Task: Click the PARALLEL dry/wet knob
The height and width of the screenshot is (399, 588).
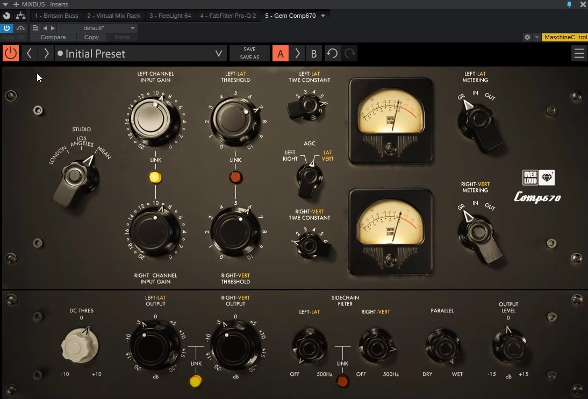Action: [442, 346]
